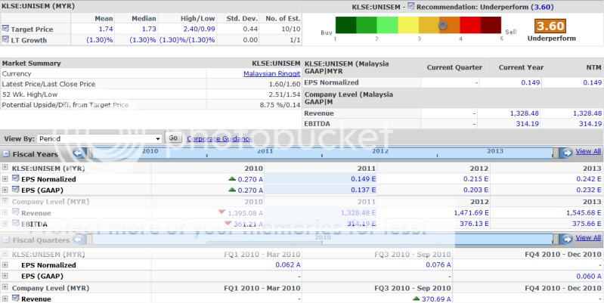
Task: Click the chart icon beside EPS (GAAP)
Action: click(15, 190)
